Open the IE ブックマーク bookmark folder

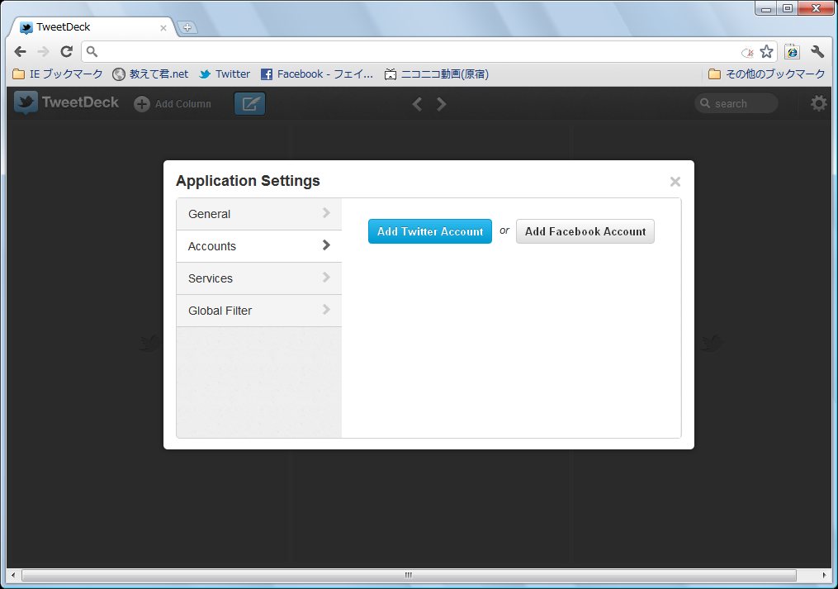click(57, 74)
